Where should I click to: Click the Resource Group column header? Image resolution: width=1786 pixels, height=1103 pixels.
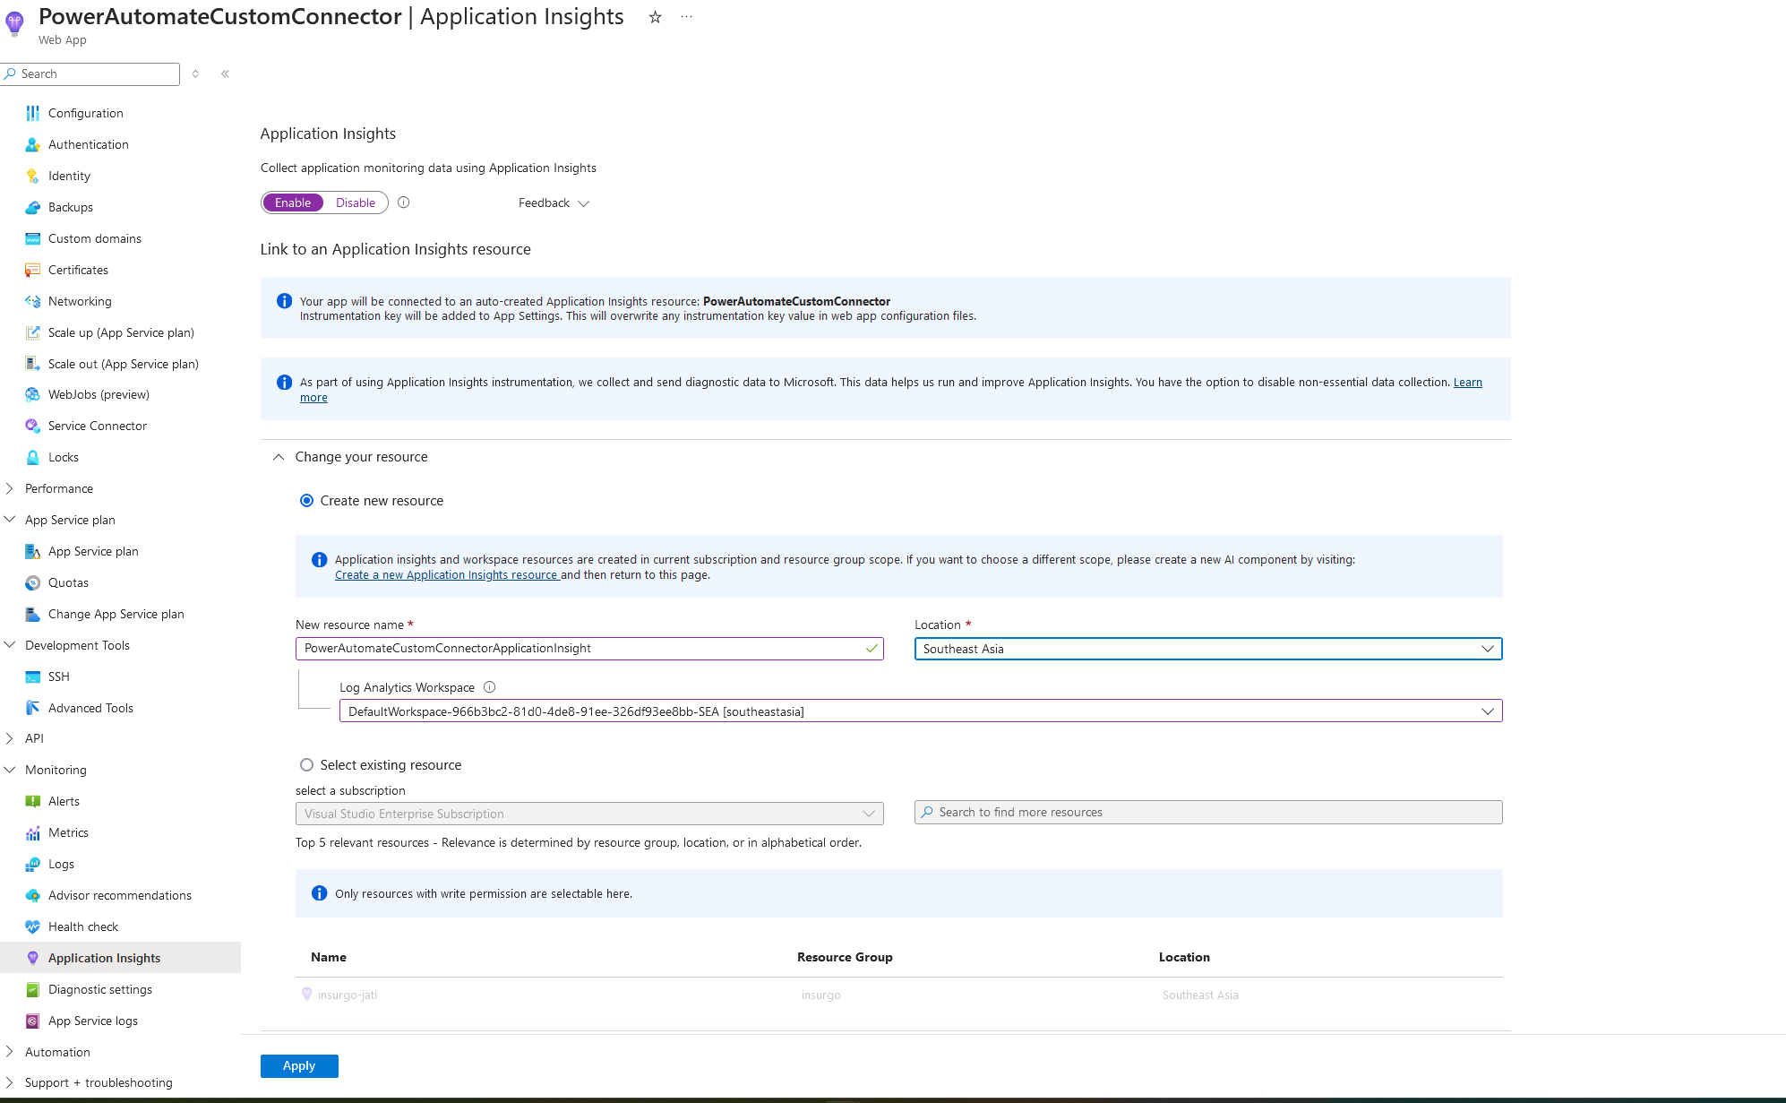845,957
